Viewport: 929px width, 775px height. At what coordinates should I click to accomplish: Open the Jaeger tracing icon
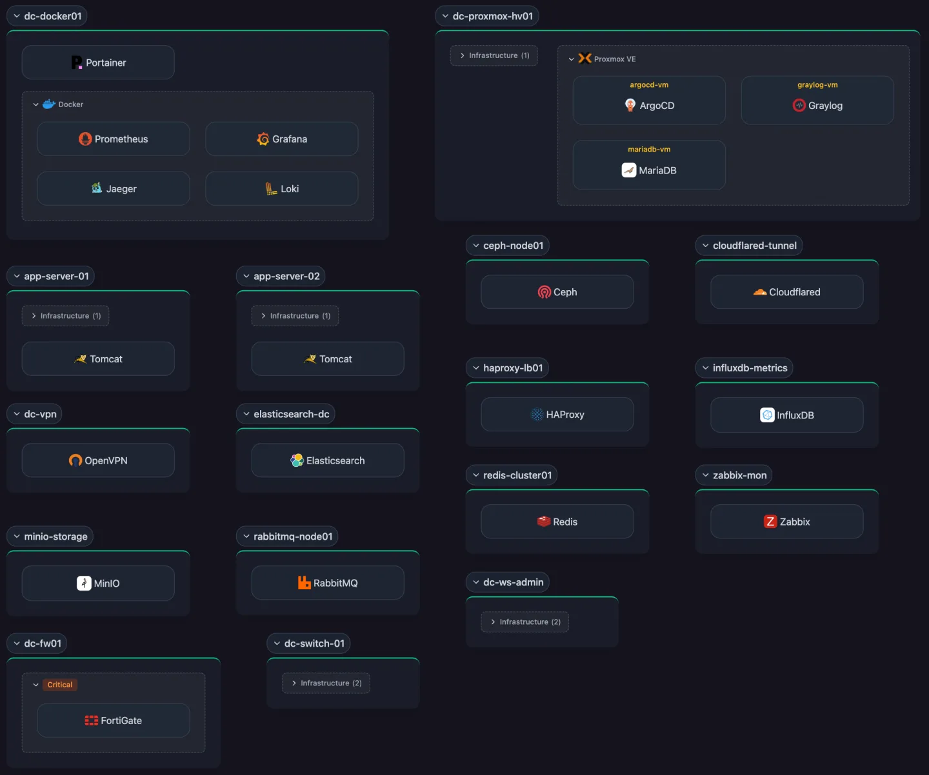click(96, 188)
